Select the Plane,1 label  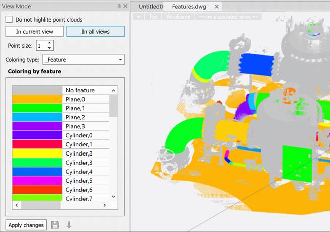(x=75, y=108)
